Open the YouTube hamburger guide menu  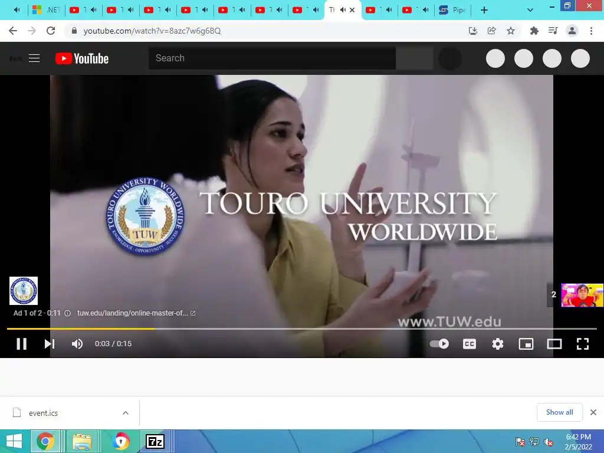[34, 58]
